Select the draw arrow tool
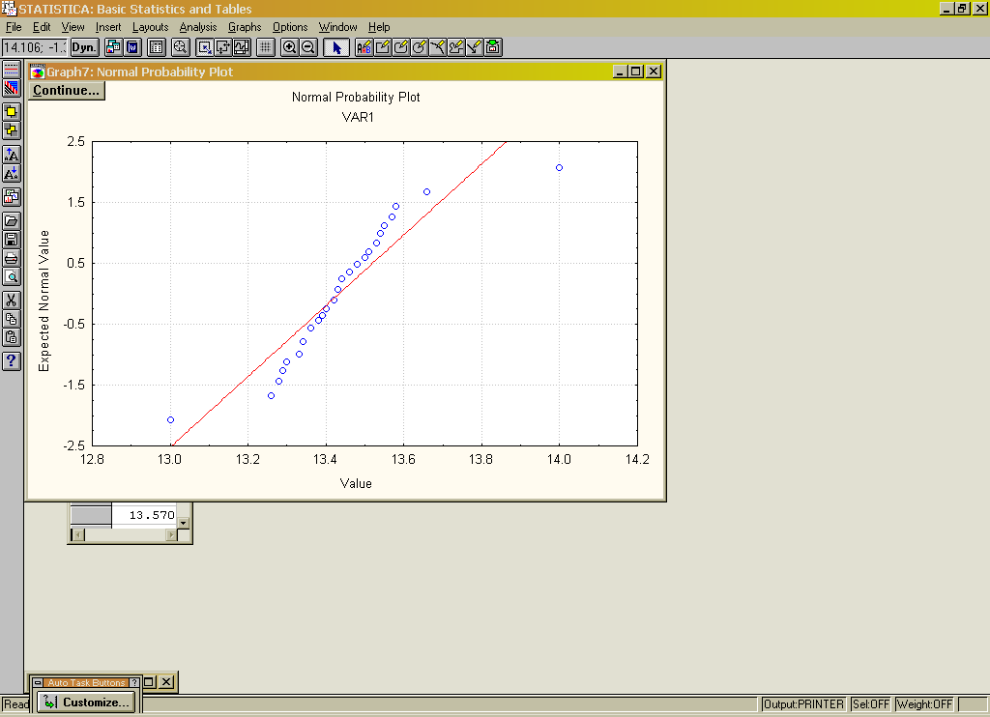This screenshot has width=990, height=717. click(x=474, y=47)
